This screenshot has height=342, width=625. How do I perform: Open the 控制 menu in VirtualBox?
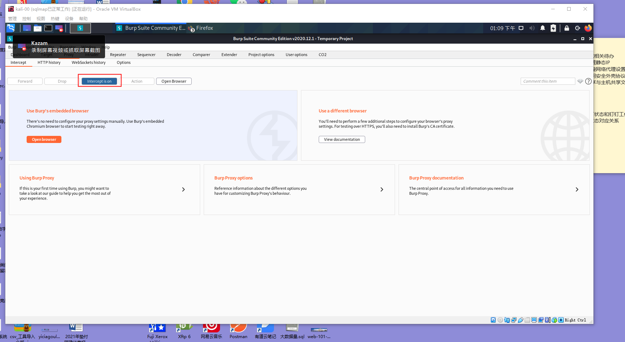tap(27, 18)
